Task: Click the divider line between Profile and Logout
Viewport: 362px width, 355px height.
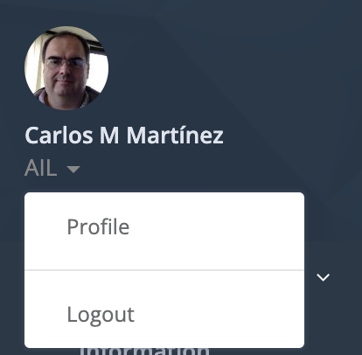Action: click(164, 270)
